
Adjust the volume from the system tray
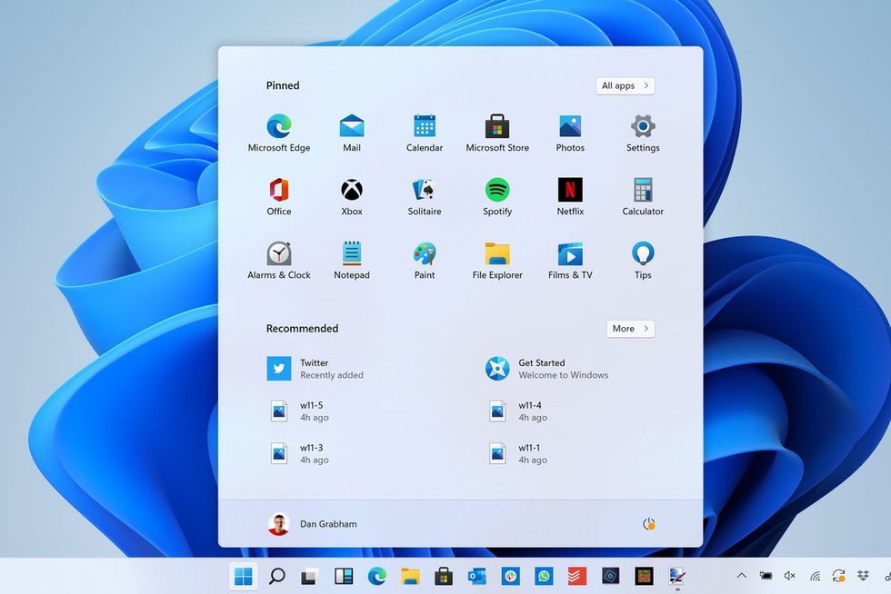[x=790, y=576]
